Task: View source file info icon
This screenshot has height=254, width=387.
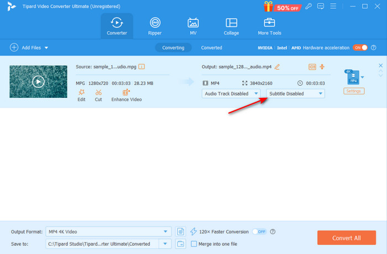Action: (x=142, y=67)
